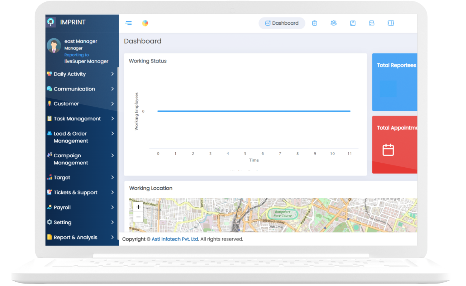The height and width of the screenshot is (286, 466).
Task: Click the Target bar chart icon
Action: click(x=49, y=177)
